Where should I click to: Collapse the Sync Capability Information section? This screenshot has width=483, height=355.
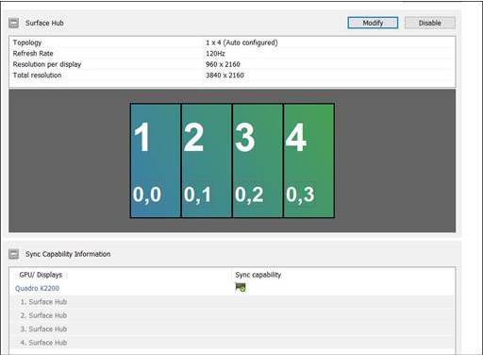(x=13, y=254)
